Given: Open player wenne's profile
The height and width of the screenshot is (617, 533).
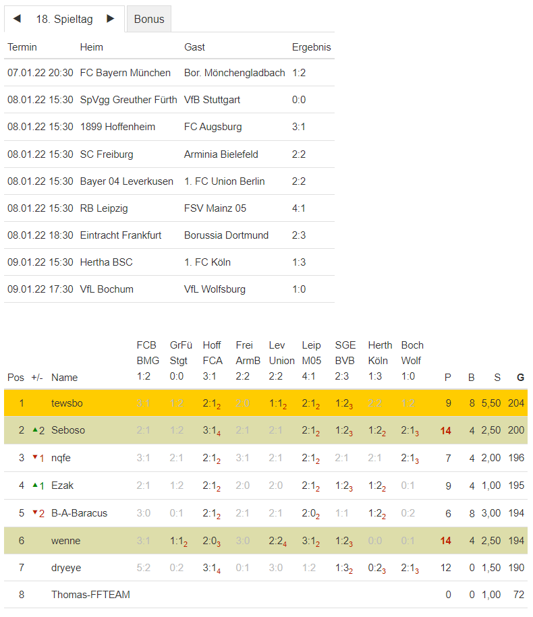Looking at the screenshot, I should pyautogui.click(x=65, y=540).
